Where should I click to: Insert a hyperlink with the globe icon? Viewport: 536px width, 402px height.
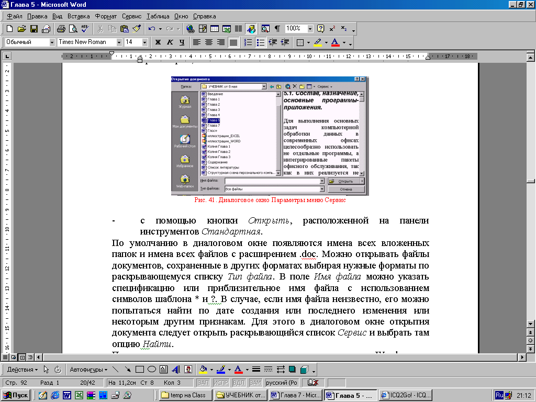click(191, 29)
